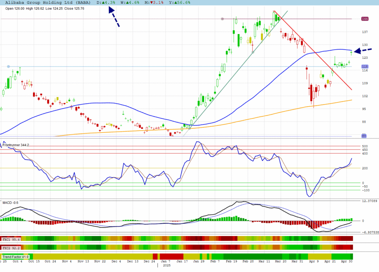The height and width of the screenshot is (272, 379).
Task: Click the 95 price axis label
Action: 364,109
